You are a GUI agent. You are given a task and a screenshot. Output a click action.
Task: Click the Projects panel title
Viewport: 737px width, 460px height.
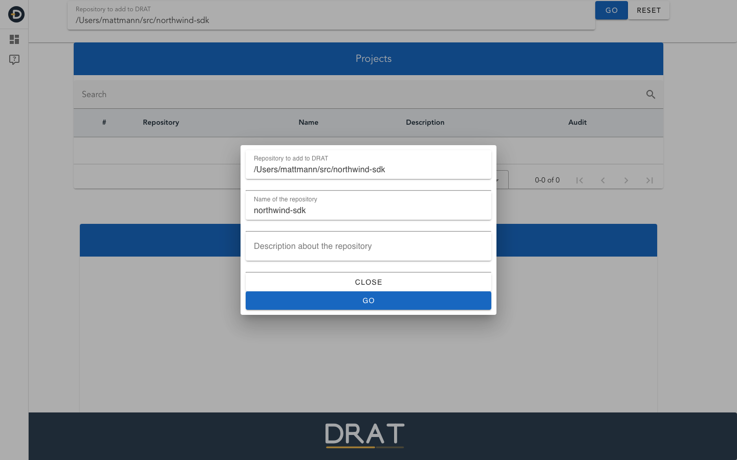pyautogui.click(x=374, y=59)
